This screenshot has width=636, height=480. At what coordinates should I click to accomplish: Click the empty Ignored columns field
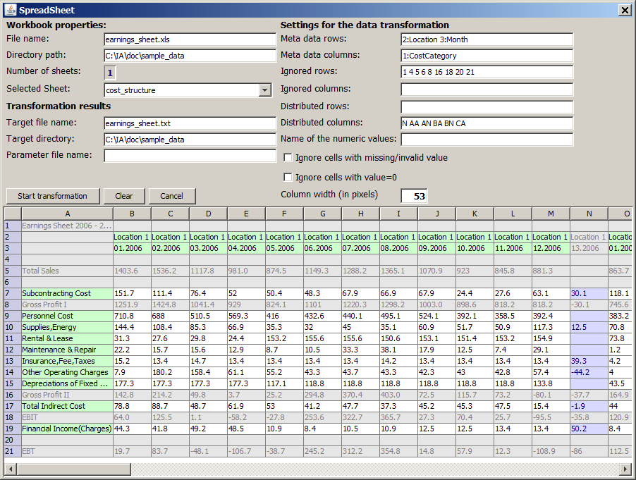(487, 90)
